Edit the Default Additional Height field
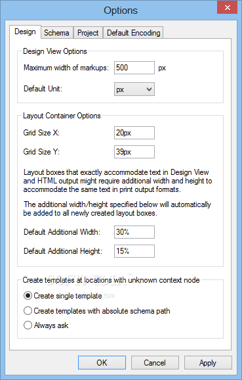Screen dimensions: 242x380 [x=134, y=251]
